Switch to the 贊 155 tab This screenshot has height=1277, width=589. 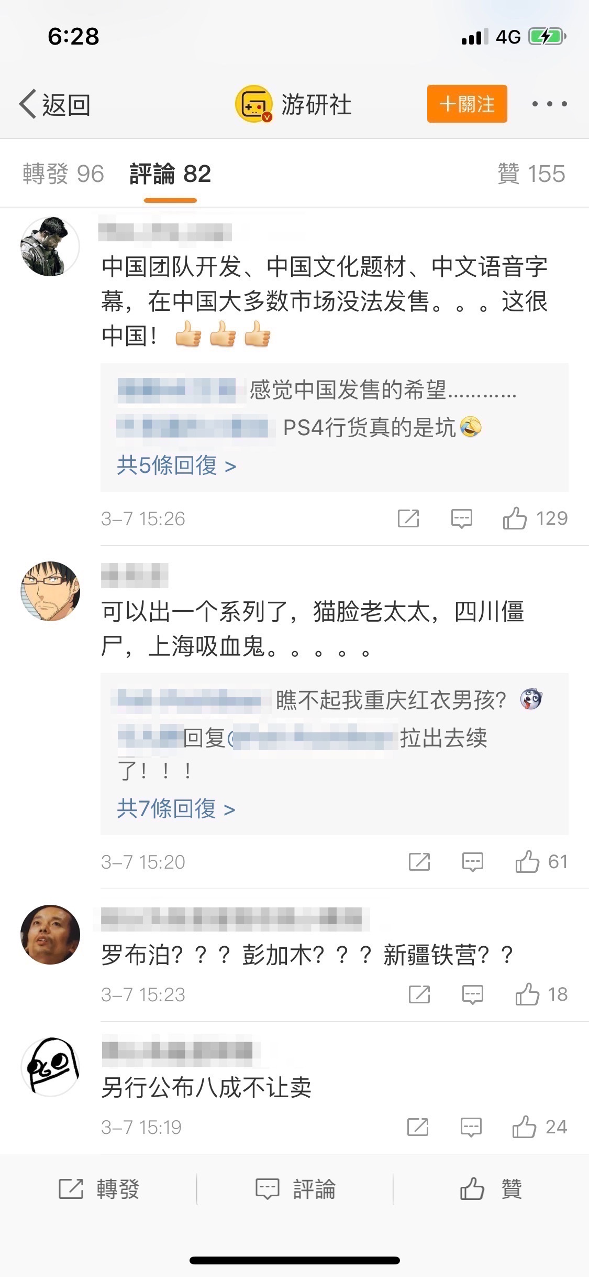tap(531, 174)
